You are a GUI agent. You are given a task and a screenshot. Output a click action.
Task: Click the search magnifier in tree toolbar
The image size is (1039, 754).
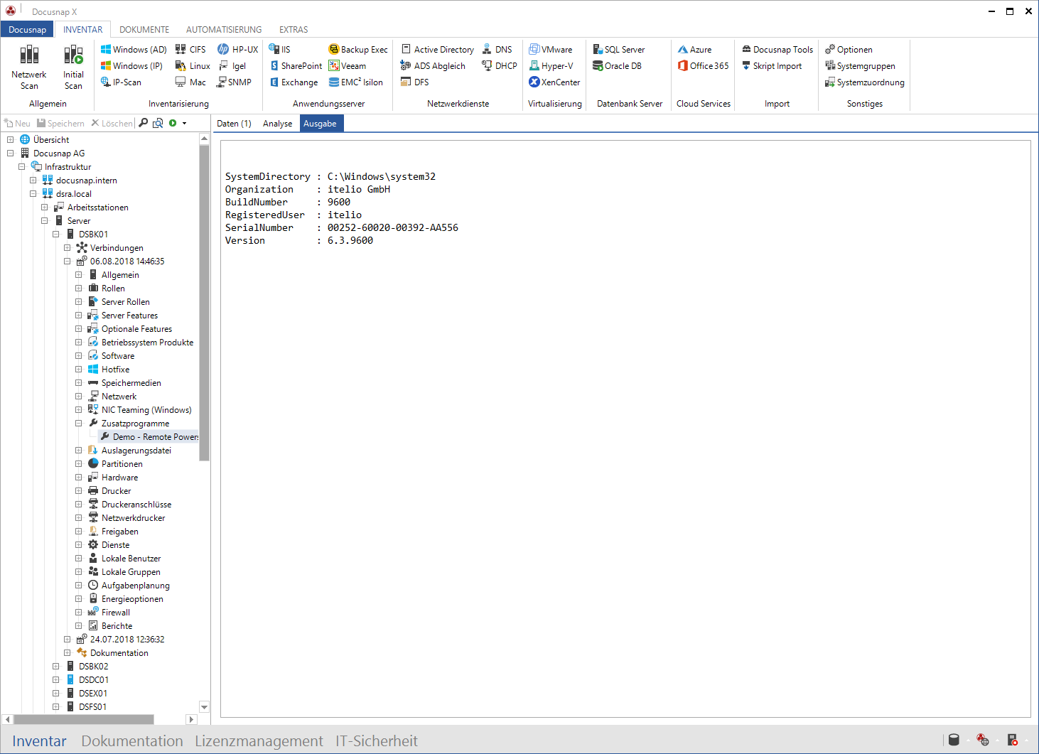tap(144, 123)
